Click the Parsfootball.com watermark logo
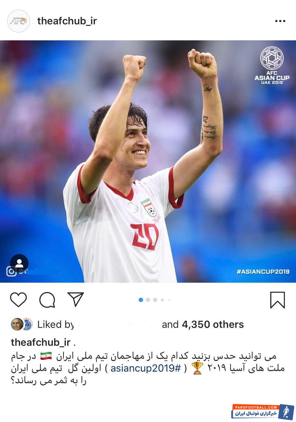Image resolution: width=296 pixels, height=422 pixels. pyautogui.click(x=263, y=412)
